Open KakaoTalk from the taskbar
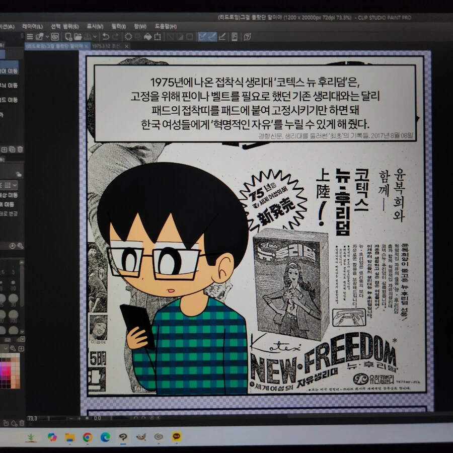453x453 pixels. pyautogui.click(x=177, y=437)
